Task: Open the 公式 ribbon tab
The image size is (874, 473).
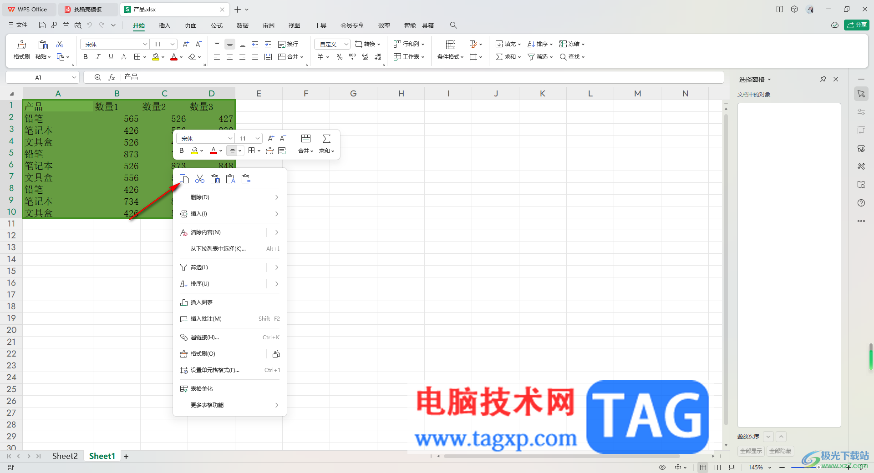Action: click(217, 25)
